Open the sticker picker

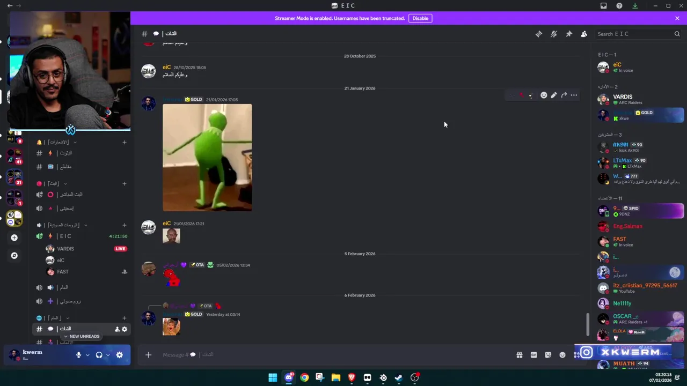[x=548, y=355]
